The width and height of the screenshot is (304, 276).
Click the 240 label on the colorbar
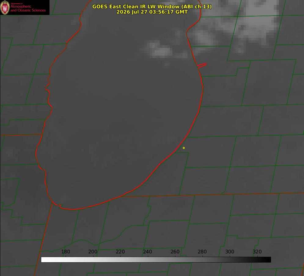pyautogui.click(x=147, y=252)
